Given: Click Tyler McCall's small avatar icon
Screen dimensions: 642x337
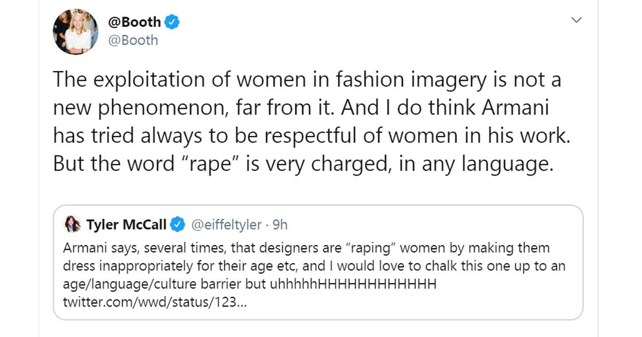Looking at the screenshot, I should pyautogui.click(x=72, y=225).
